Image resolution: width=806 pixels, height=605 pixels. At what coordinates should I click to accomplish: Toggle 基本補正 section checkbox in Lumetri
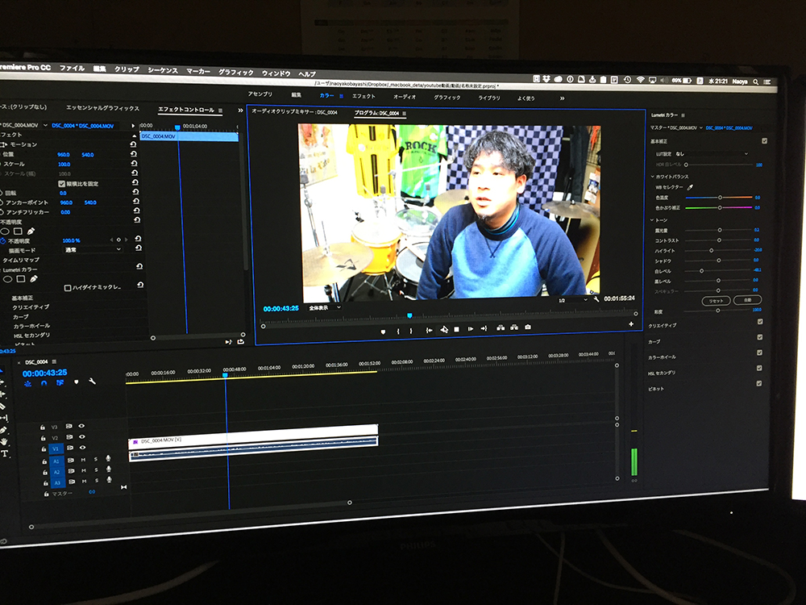pos(764,141)
